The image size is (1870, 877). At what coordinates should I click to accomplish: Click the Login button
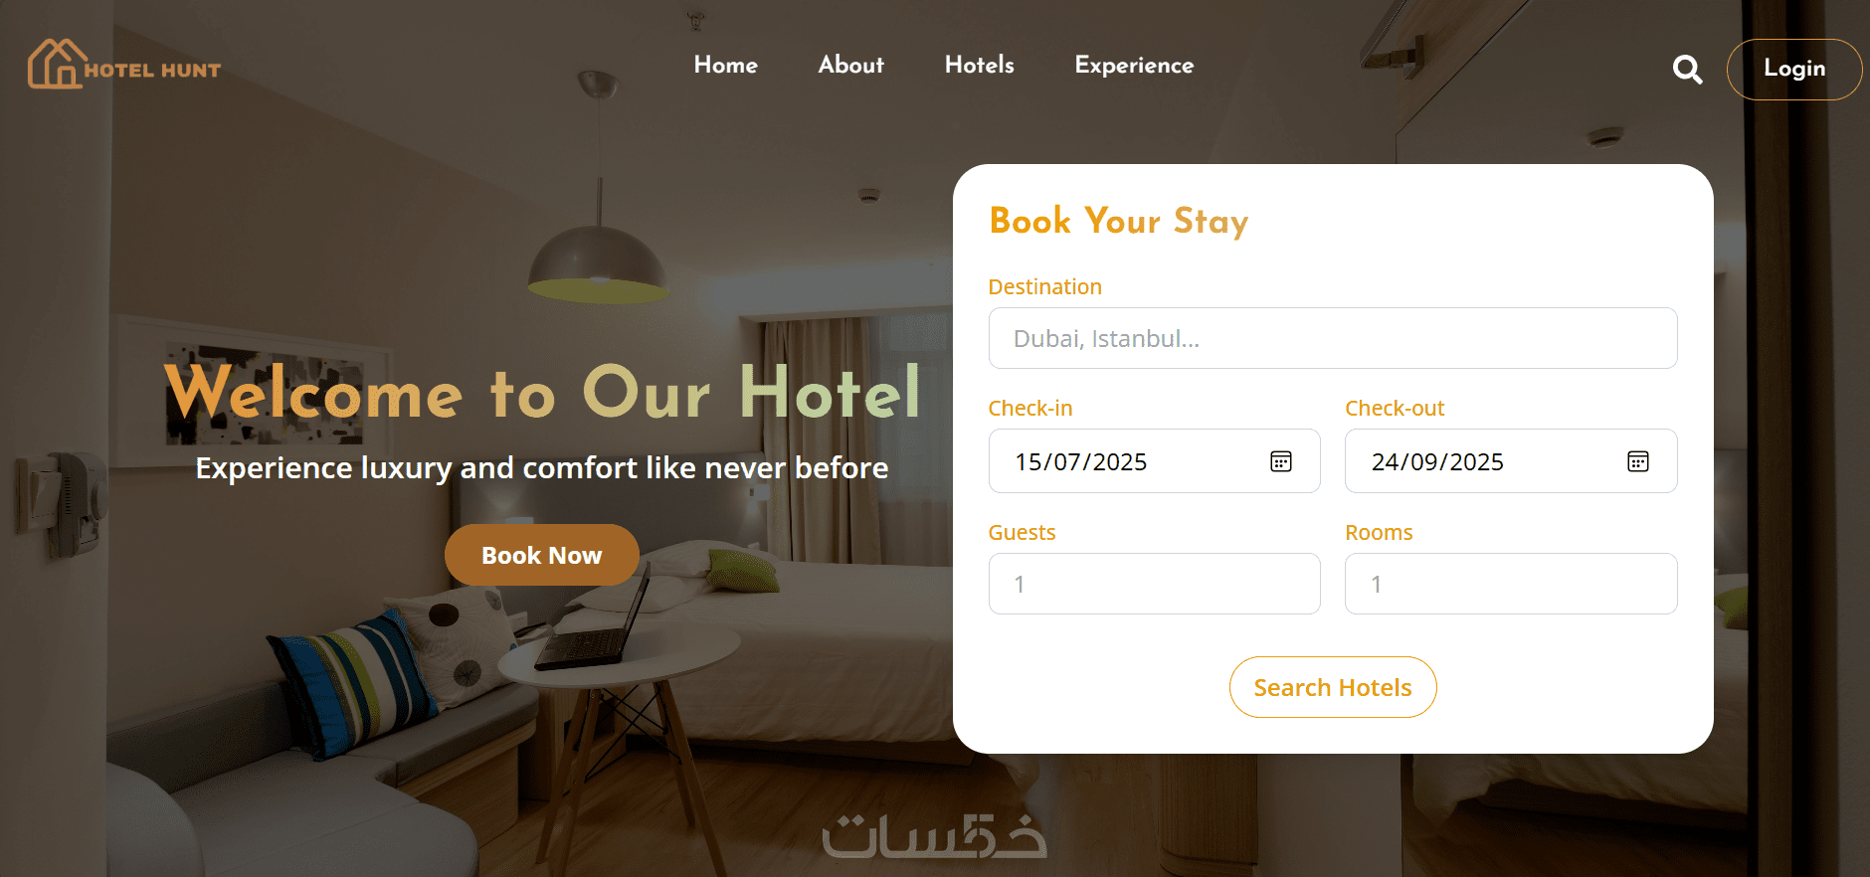(x=1794, y=70)
